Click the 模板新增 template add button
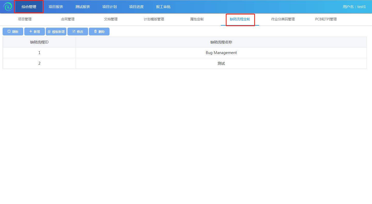This screenshot has height=204, width=372. coord(56,32)
